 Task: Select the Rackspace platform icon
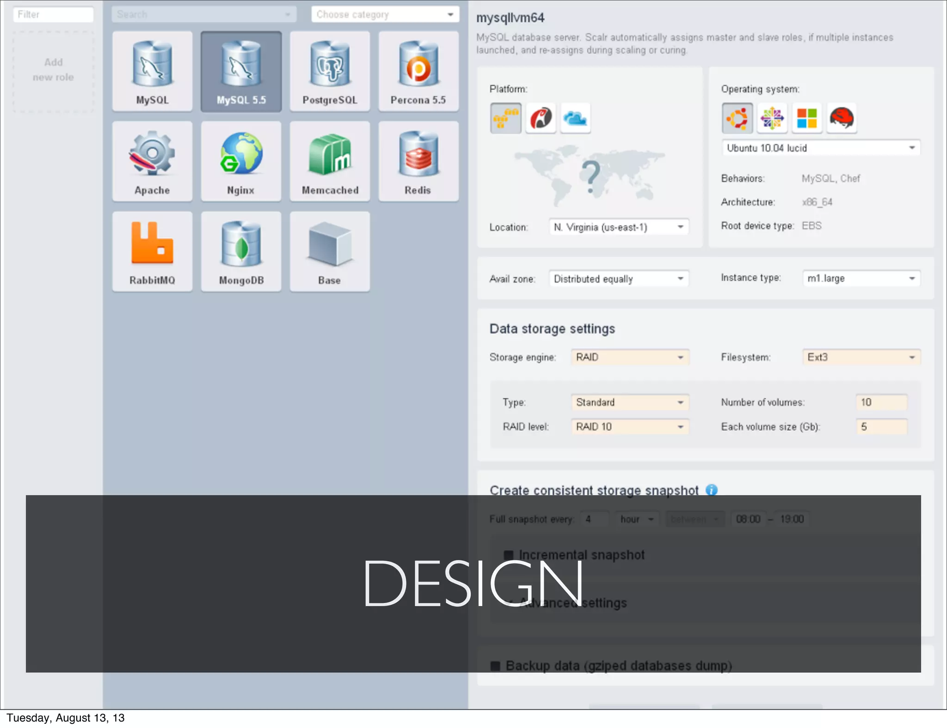[x=541, y=118]
